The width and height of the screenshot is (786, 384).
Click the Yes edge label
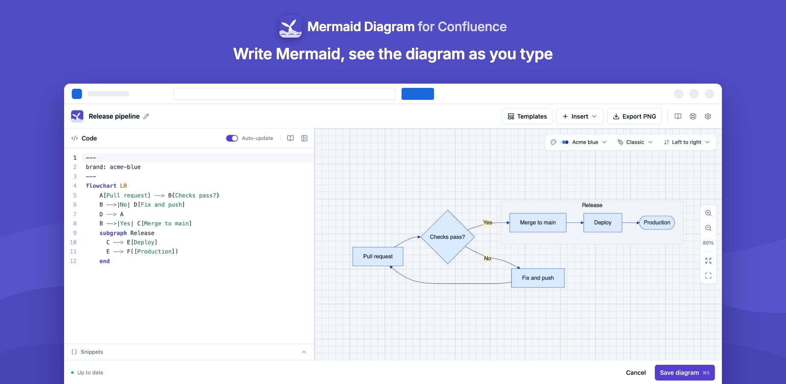click(x=488, y=222)
